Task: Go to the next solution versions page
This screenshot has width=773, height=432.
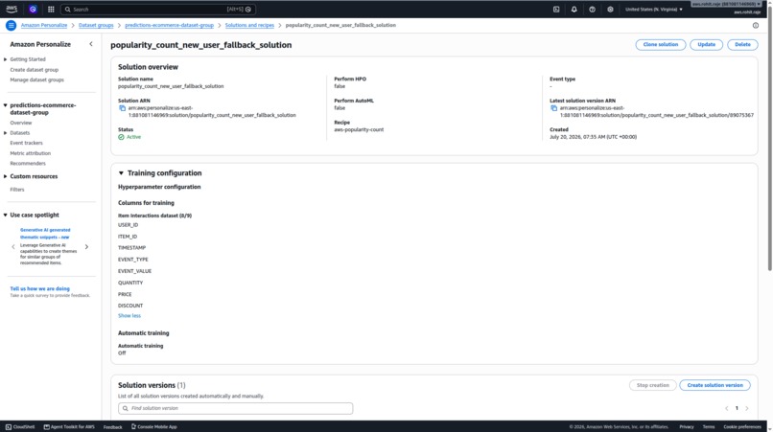Action: (747, 408)
